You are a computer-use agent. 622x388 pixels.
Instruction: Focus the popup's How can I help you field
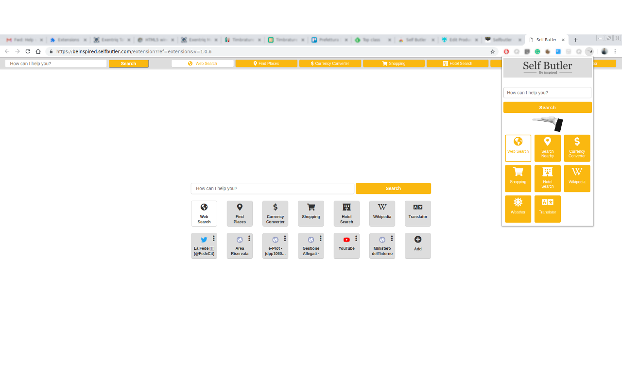548,93
